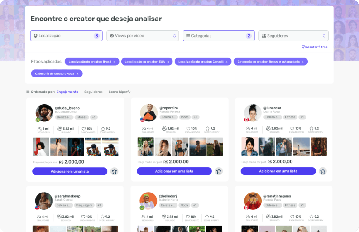Click @duda_bueno's heart engagement icon
The height and width of the screenshot is (232, 359).
[x=84, y=129]
